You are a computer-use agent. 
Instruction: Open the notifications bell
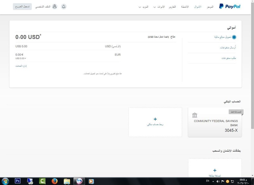64,6
